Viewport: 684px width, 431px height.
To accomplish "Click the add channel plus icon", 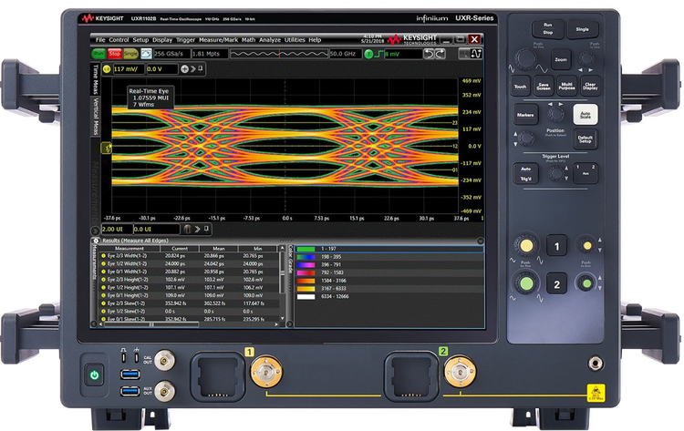I will (185, 68).
